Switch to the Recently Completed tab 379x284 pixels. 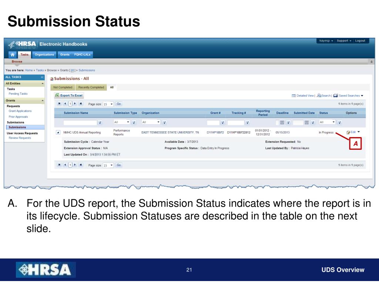[x=91, y=87]
